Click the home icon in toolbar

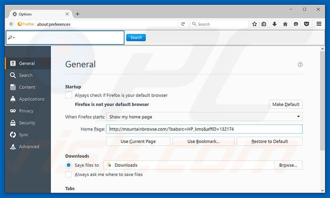click(285, 24)
